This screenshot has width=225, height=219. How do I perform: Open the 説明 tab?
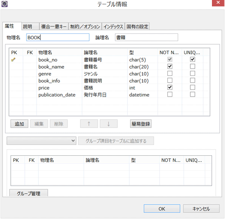pos(31,27)
